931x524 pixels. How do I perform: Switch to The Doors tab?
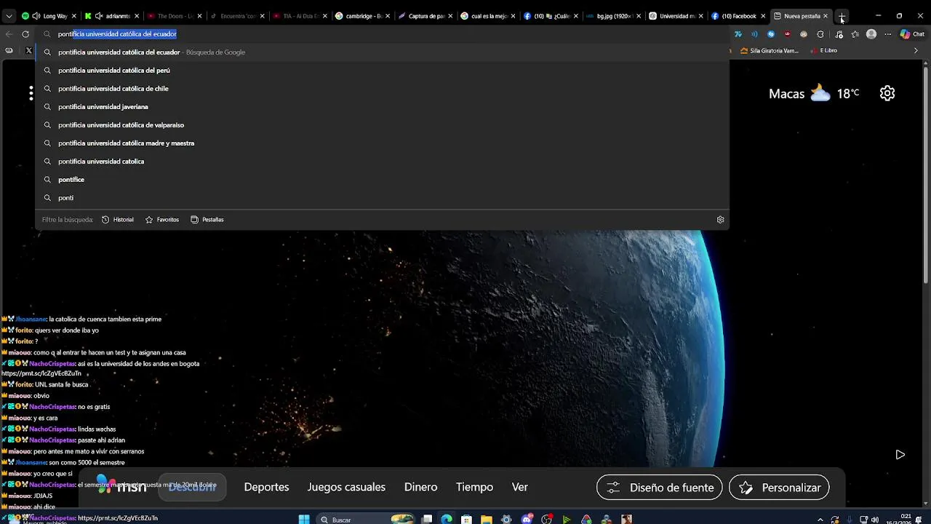pos(175,16)
